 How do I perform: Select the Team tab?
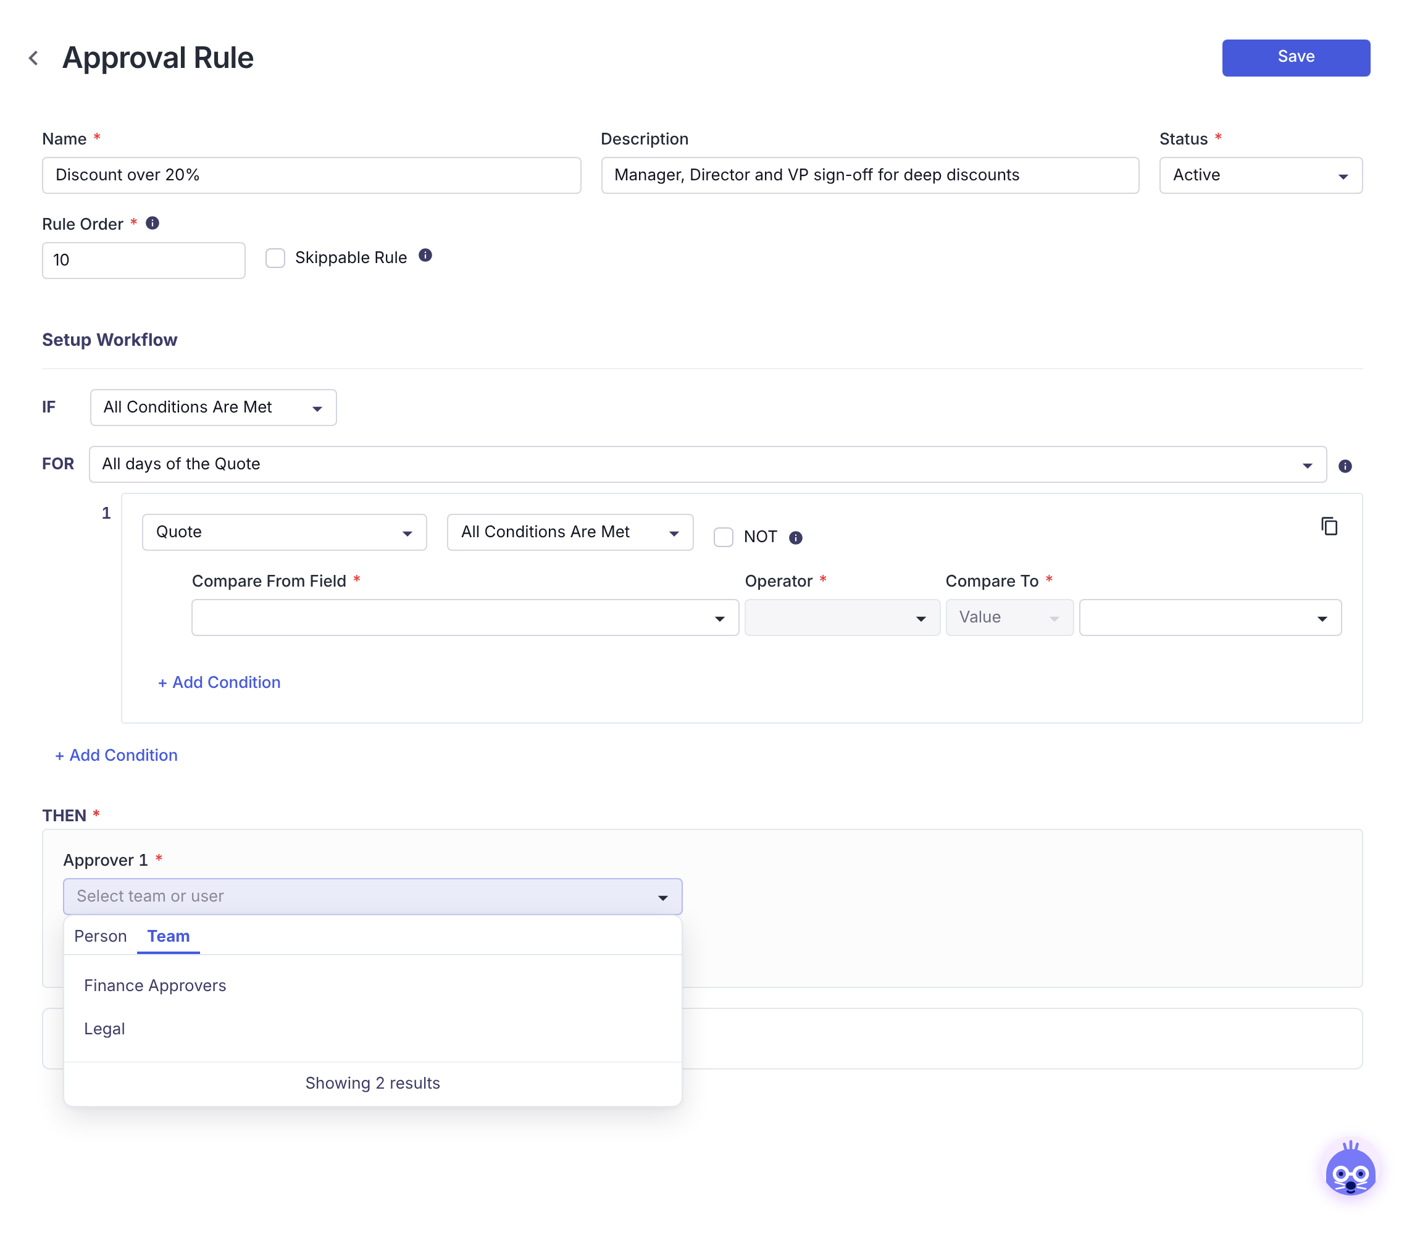pos(168,937)
